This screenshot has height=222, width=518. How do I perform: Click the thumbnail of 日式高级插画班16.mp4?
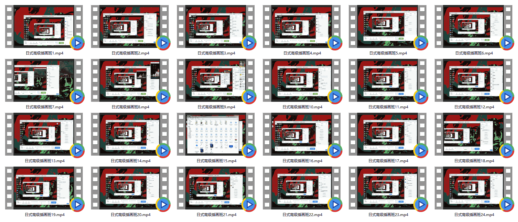[302, 134]
